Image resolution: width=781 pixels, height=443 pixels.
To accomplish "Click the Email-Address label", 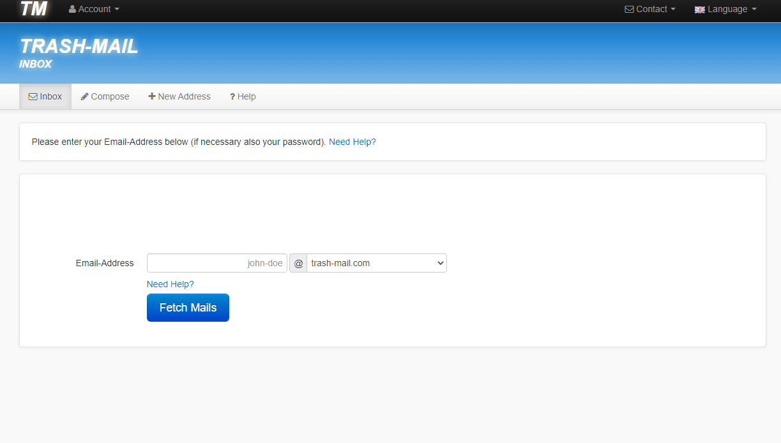I will point(105,263).
